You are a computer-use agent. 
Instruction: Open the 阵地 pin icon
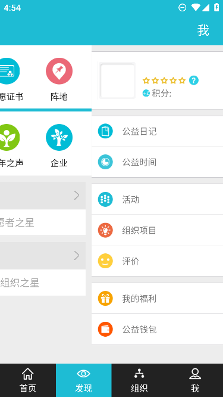[x=59, y=71]
